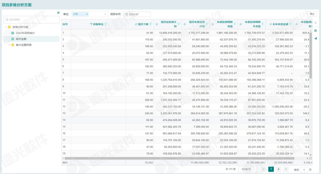This screenshot has width=321, height=174.
Task: Open the 单位 dropdown arrow
Action: (x=105, y=14)
